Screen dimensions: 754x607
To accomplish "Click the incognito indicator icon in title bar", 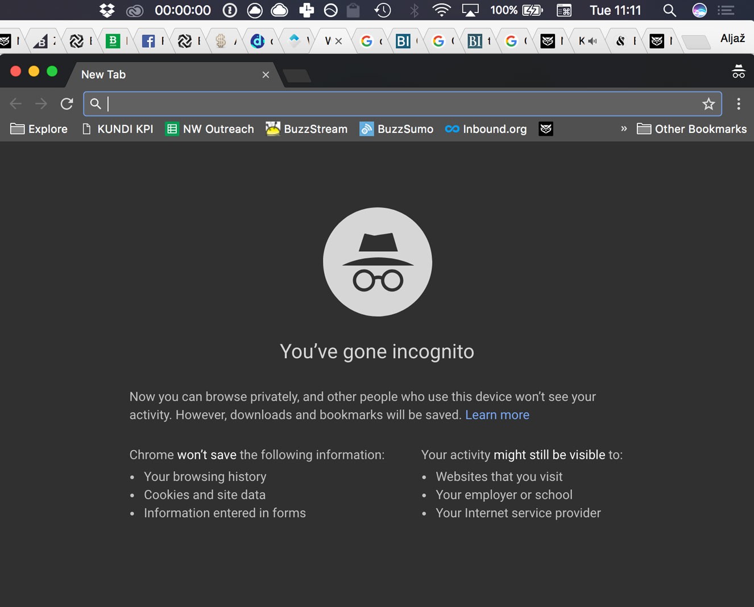I will pyautogui.click(x=738, y=72).
